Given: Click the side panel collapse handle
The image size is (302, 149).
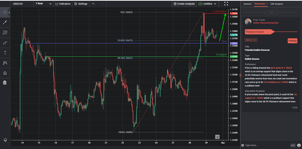Looking at the screenshot, I should click(x=240, y=75).
